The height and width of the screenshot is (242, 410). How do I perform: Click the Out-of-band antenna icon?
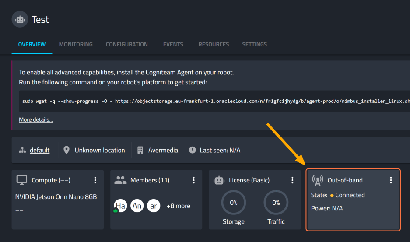(x=318, y=180)
